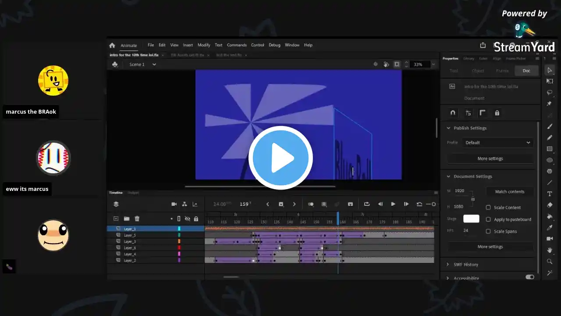
Task: Switch to the Library panel tab
Action: 469,58
